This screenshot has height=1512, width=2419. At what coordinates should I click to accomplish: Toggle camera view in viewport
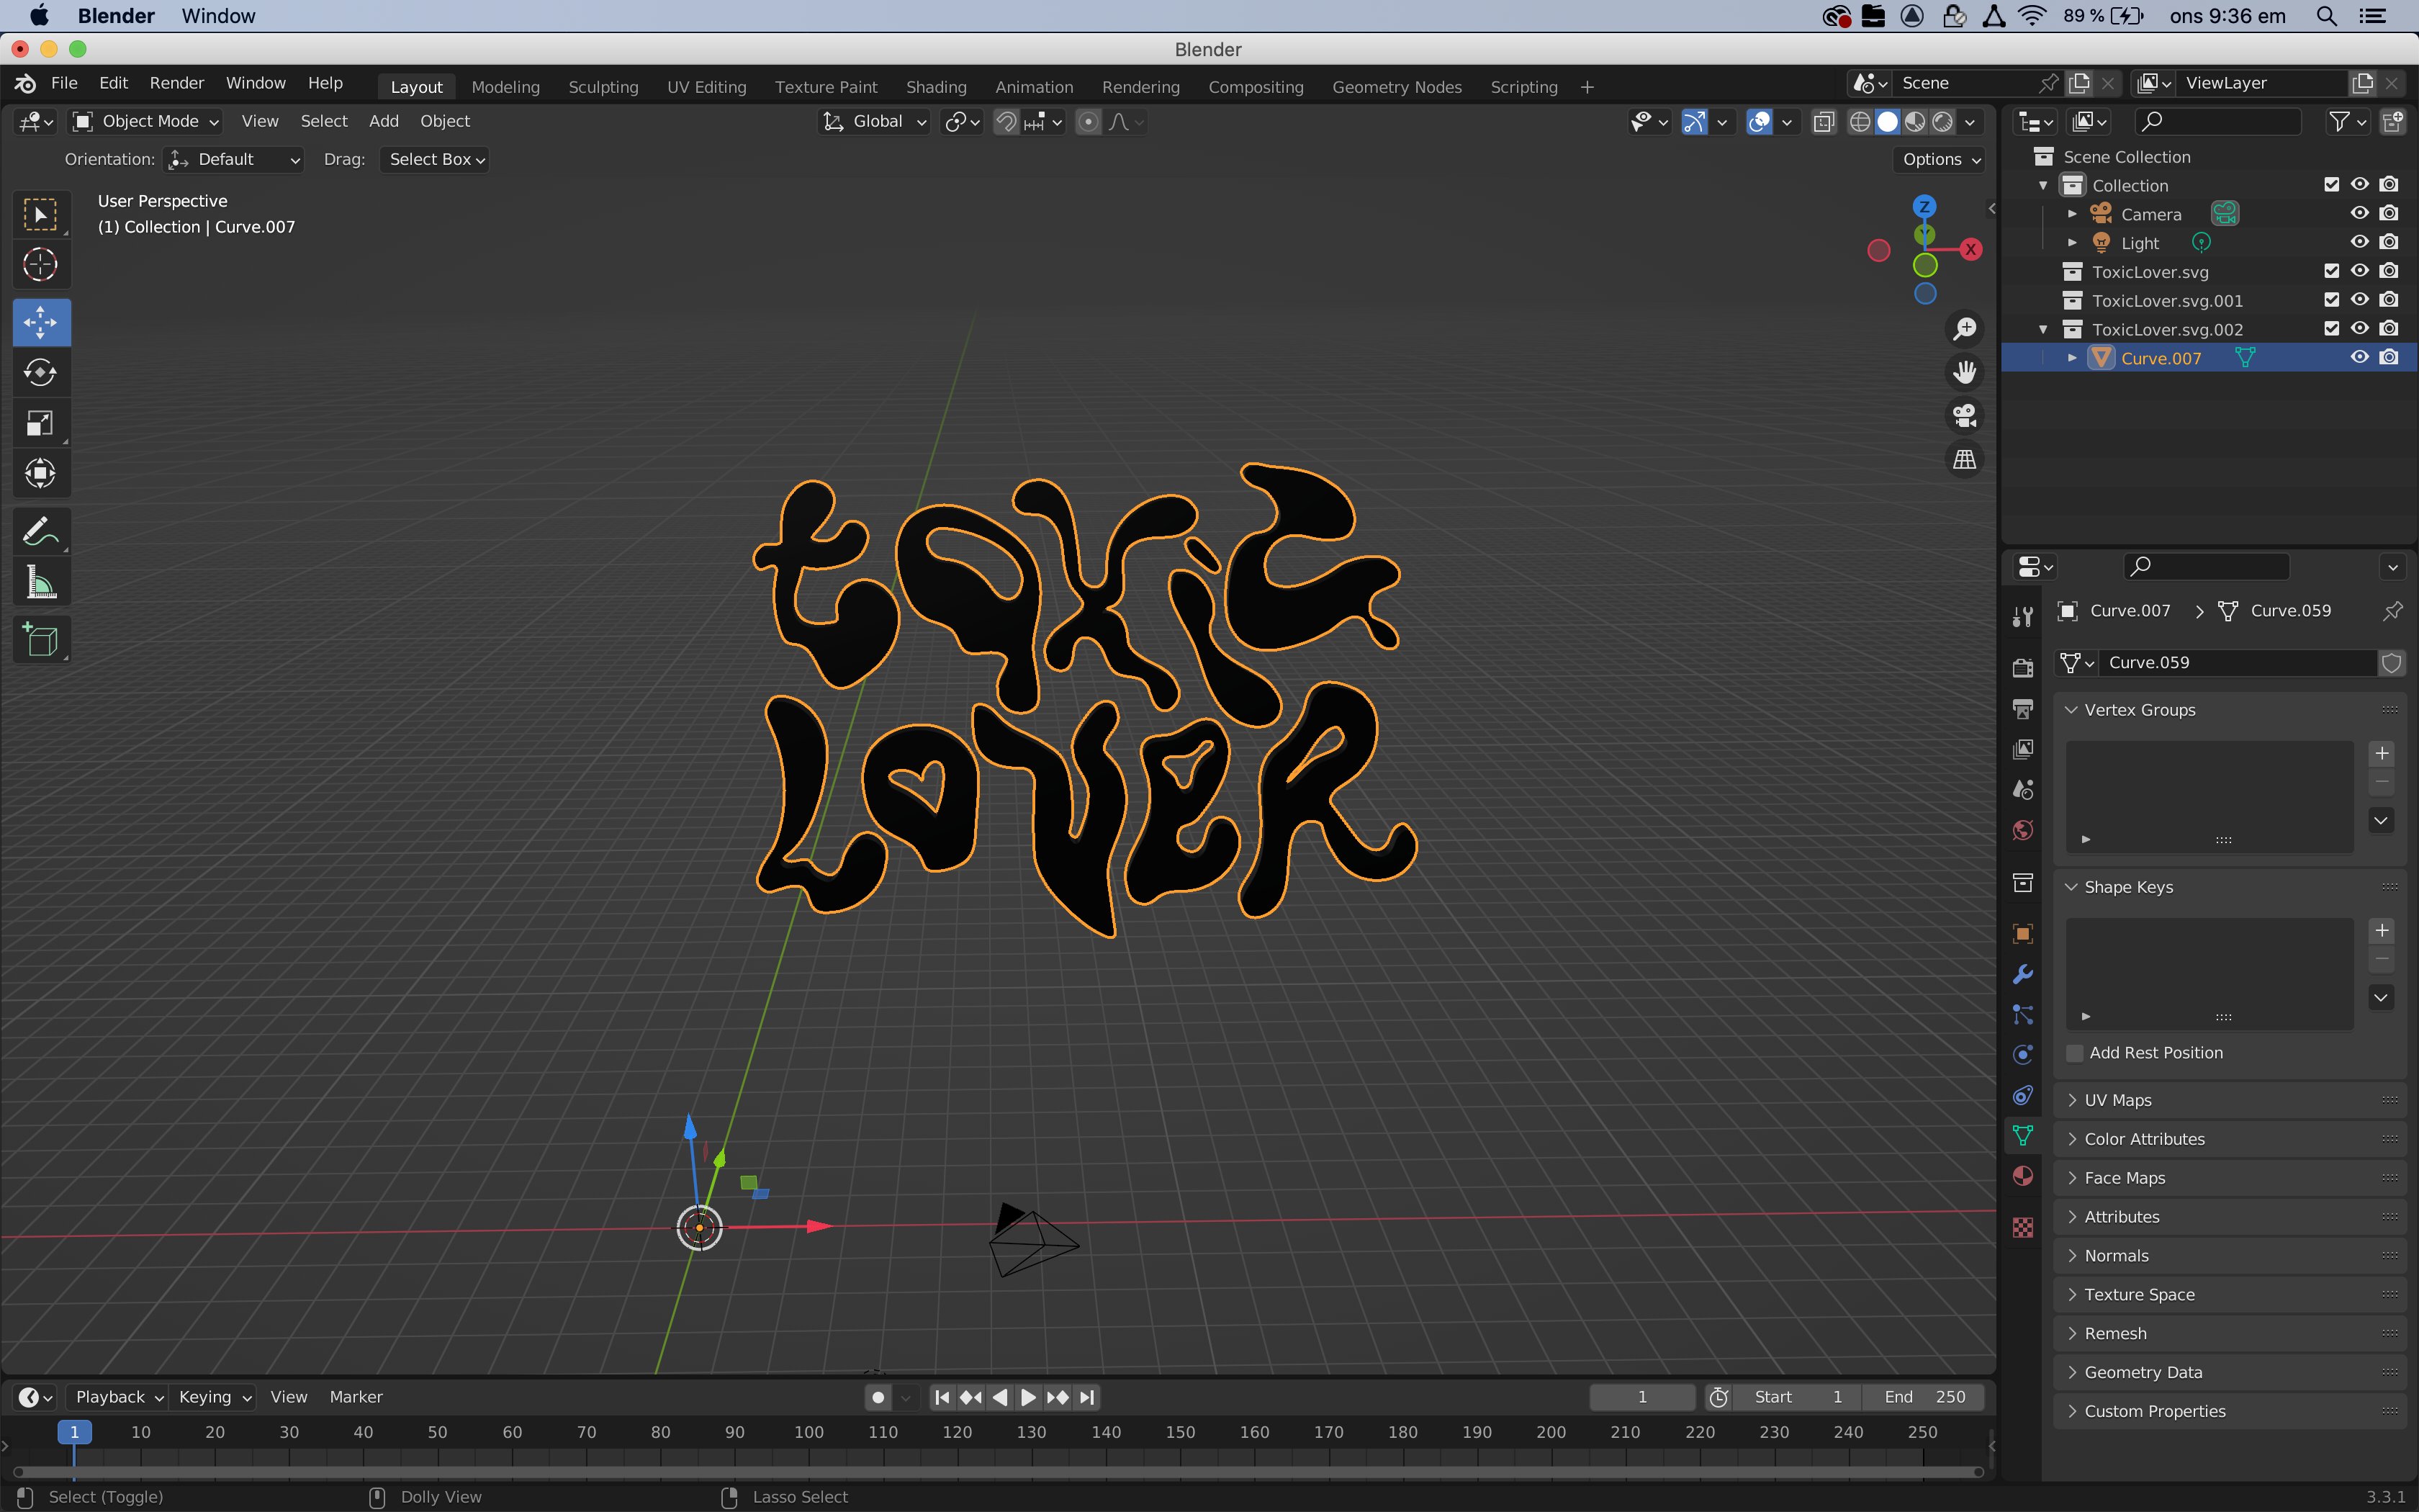click(x=1964, y=415)
